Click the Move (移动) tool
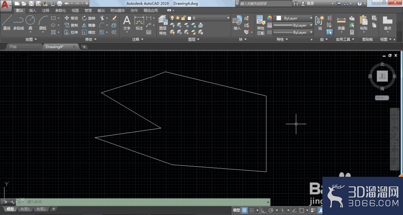 coord(71,18)
